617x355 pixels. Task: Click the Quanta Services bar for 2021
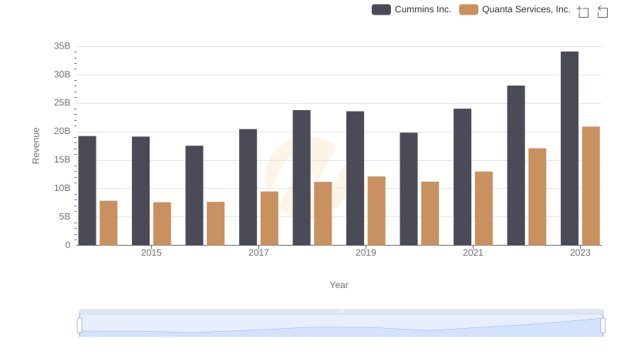484,209
